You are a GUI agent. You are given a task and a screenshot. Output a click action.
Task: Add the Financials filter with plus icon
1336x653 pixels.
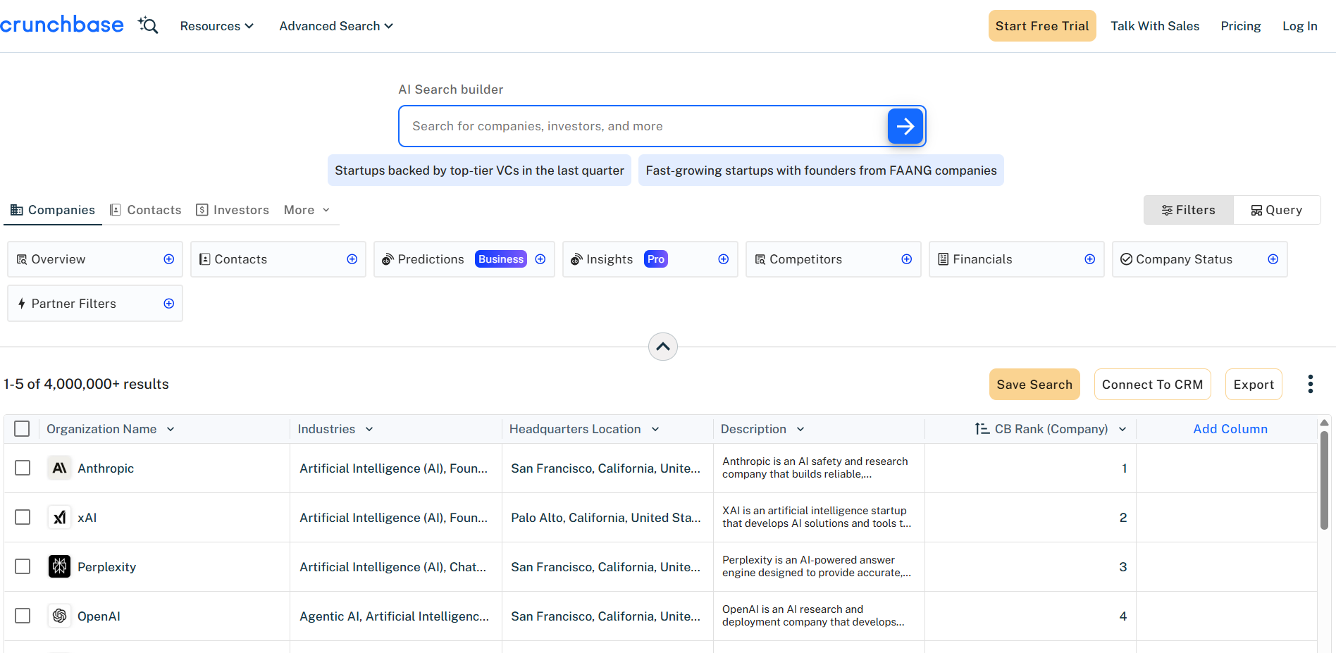click(x=1090, y=259)
